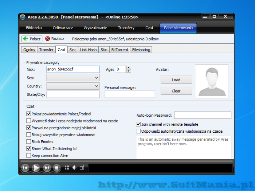The height and width of the screenshot is (191, 255).
Task: Click the Ares logo icon in title bar
Action: point(23,17)
